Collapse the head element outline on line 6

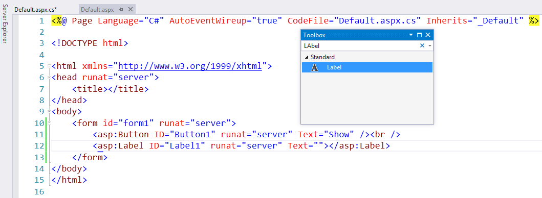click(50, 77)
